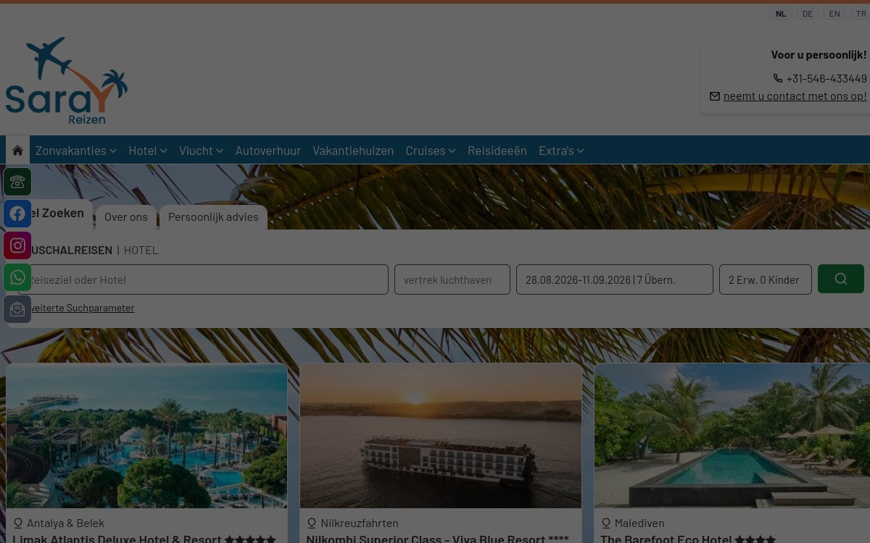The image size is (870, 543).
Task: Switch to the Over ons tab
Action: tap(126, 216)
